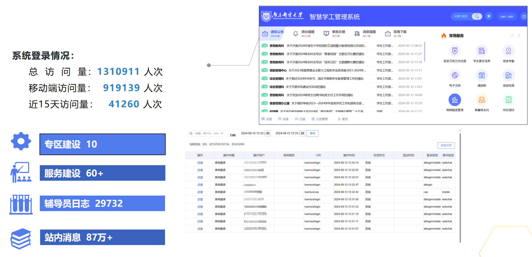Click the 专区建设 10 banner
This screenshot has width=532, height=257.
point(103,144)
